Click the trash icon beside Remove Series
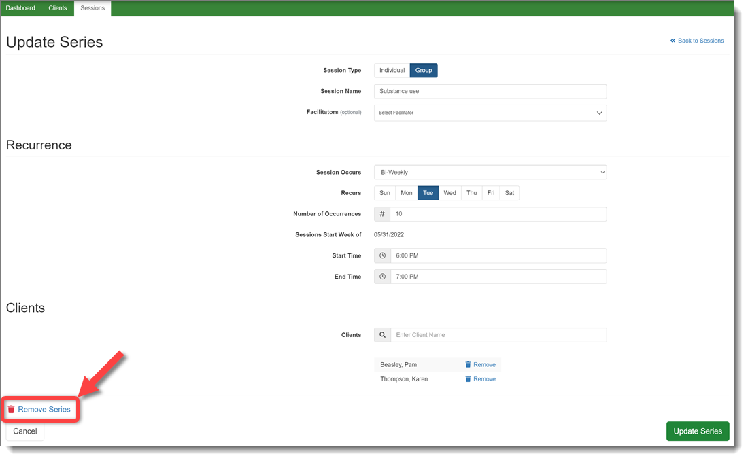Screen dimensions: 748x460 (11, 410)
